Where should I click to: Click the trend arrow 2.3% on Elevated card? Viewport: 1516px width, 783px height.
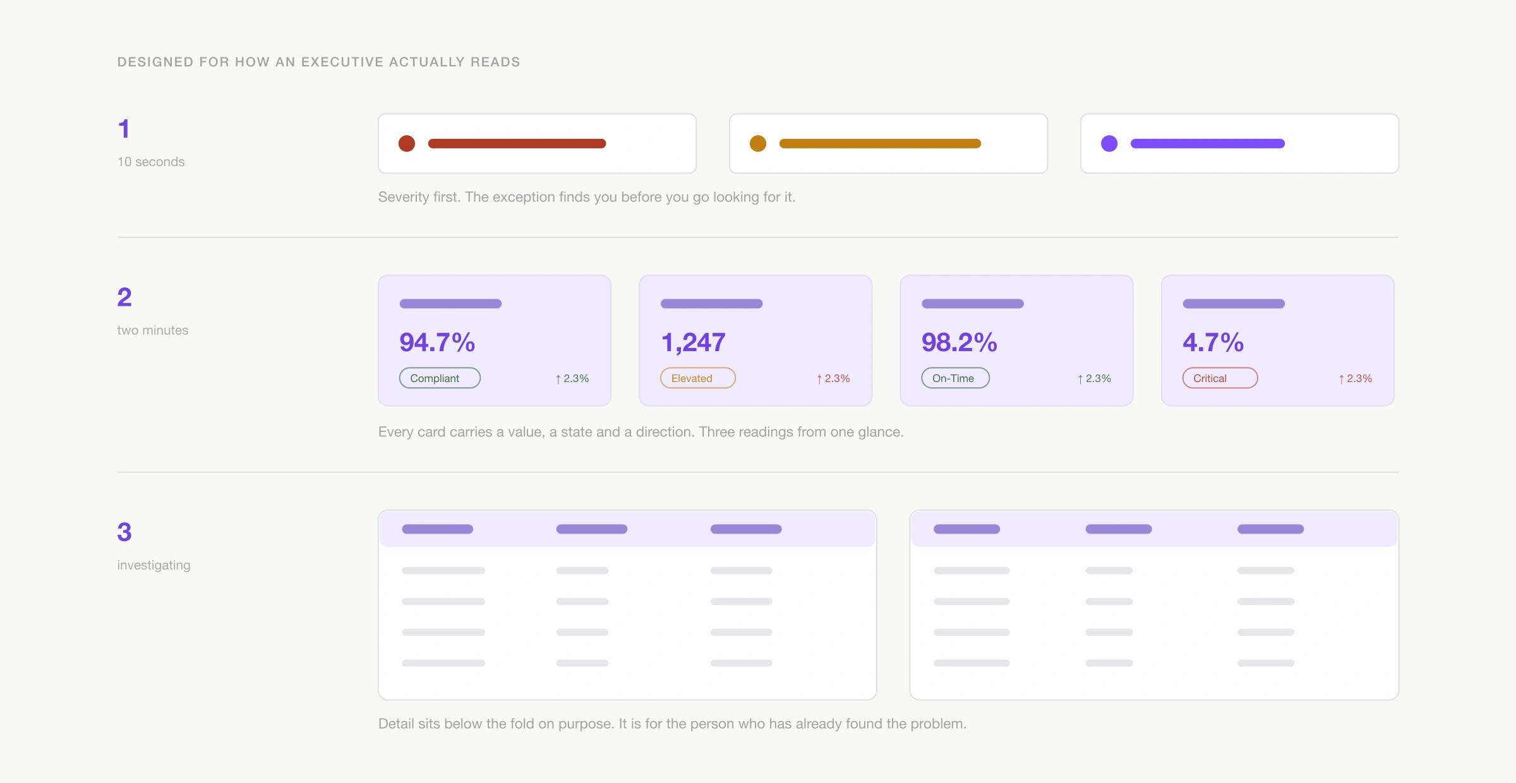click(833, 378)
